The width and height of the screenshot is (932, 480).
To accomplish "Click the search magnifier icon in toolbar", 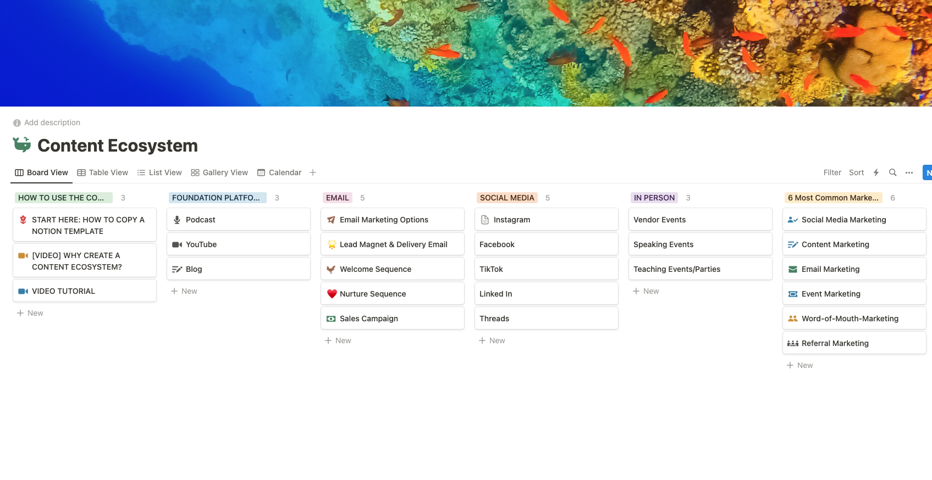I will 892,172.
